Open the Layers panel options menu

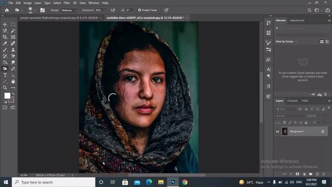[329, 101]
